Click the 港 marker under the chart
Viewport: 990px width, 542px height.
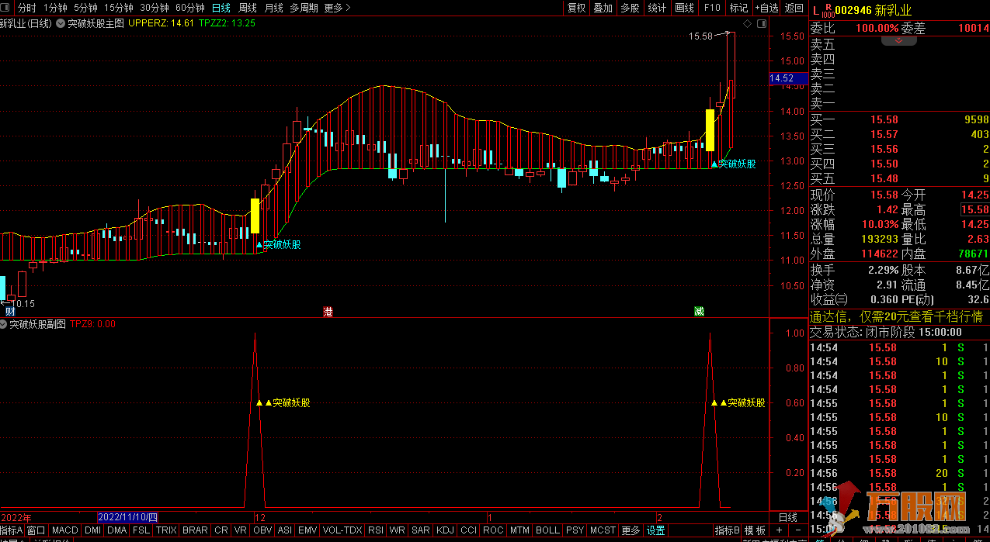328,312
